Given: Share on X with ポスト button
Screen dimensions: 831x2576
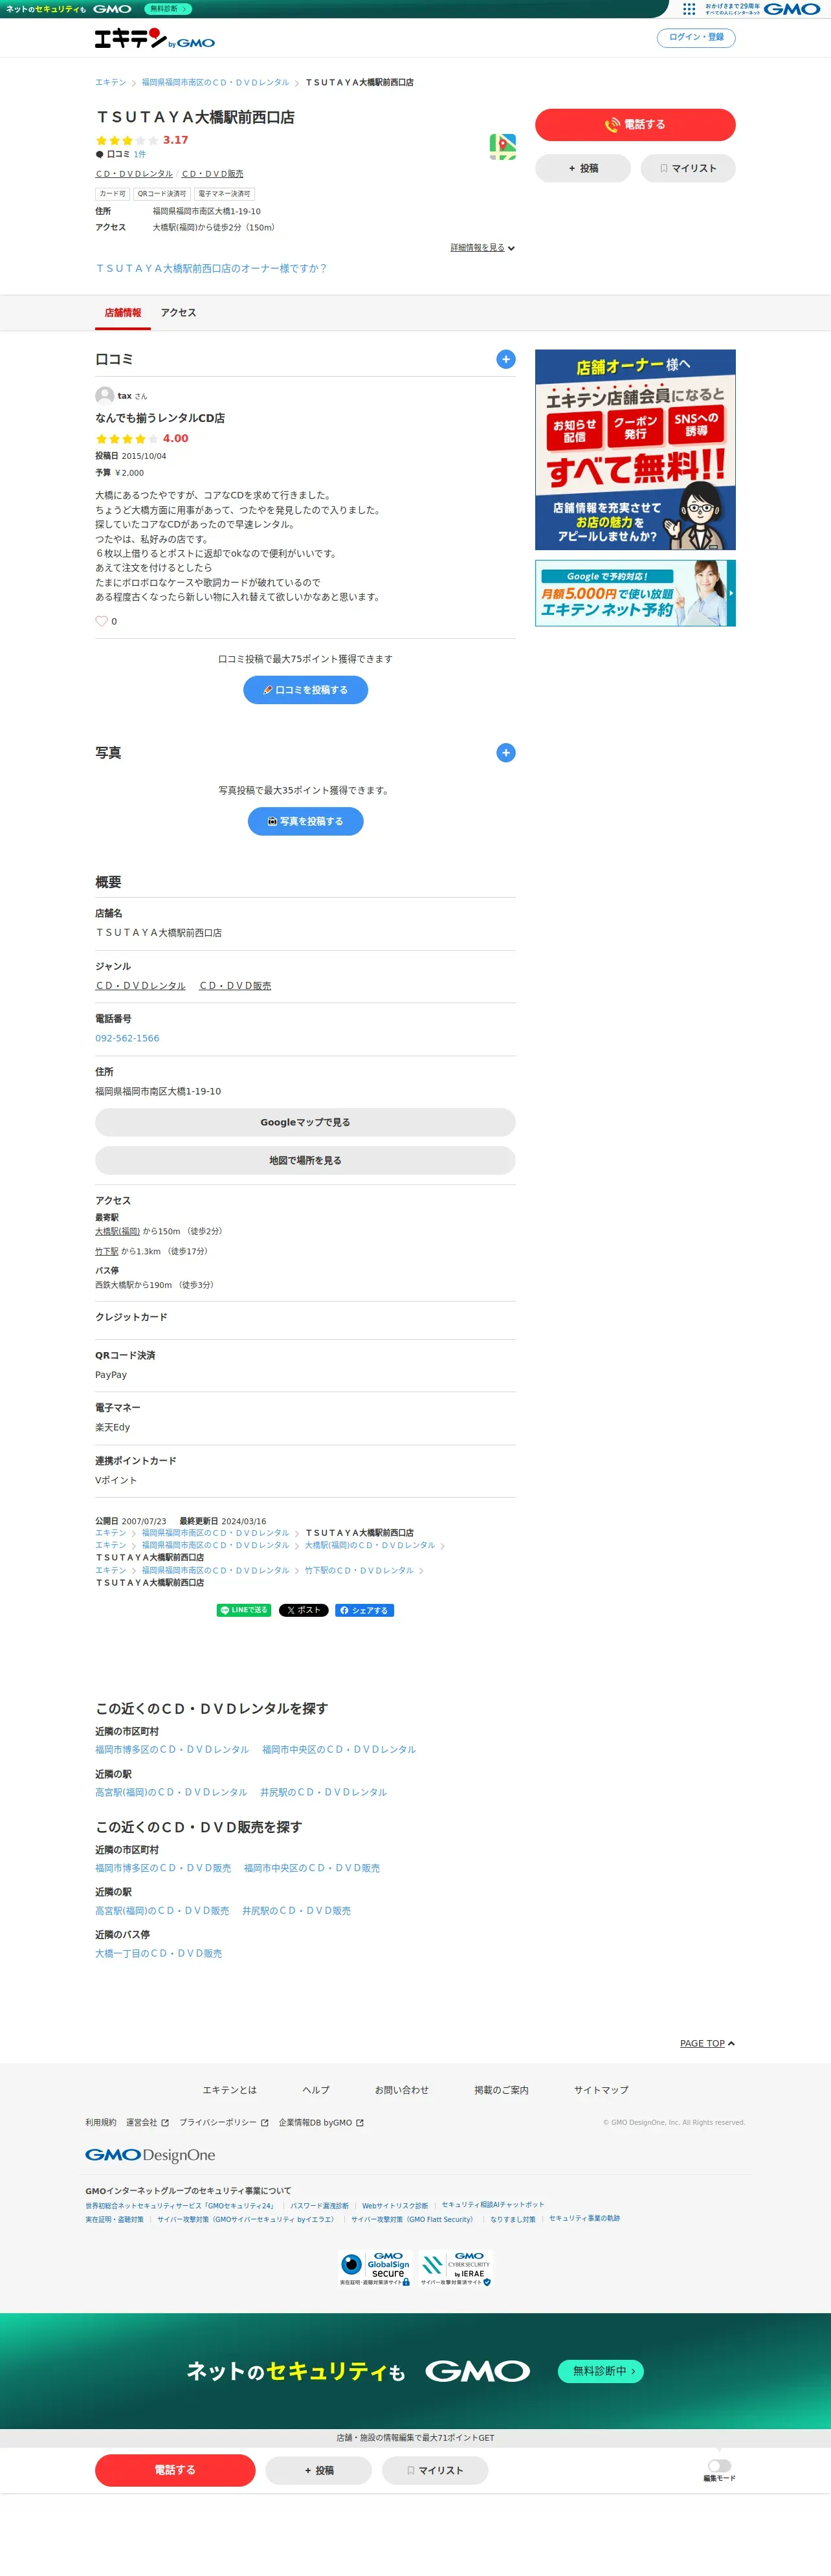Looking at the screenshot, I should 303,1610.
